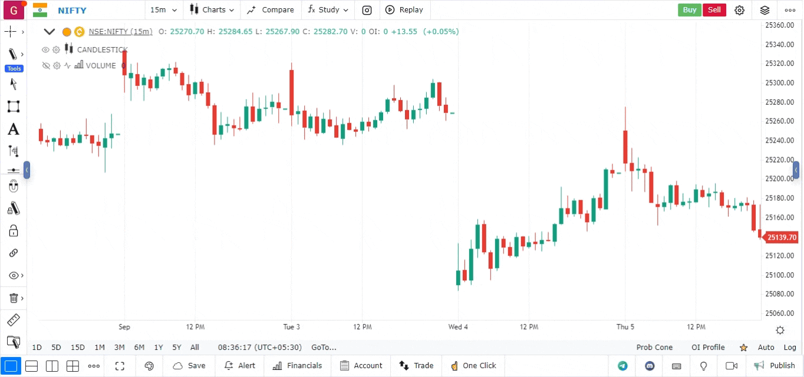
Task: Open chart settings gear in top bar
Action: tap(740, 10)
